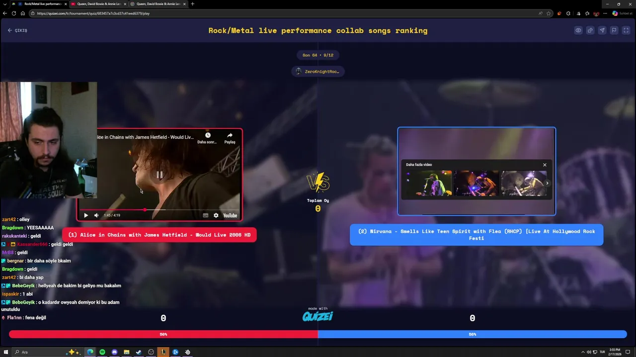Open Microsoft Edge from the taskbar
Image resolution: width=636 pixels, height=357 pixels.
pos(90,352)
